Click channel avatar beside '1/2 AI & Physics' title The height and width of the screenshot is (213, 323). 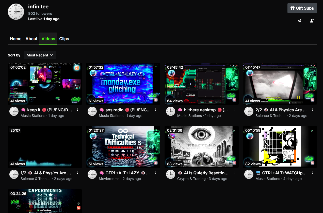(x=14, y=174)
